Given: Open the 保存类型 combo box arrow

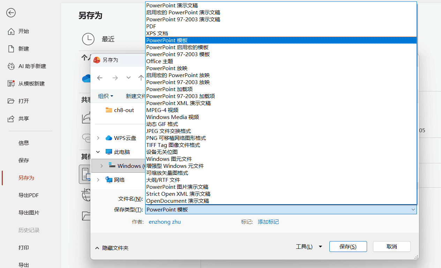Looking at the screenshot, I should pos(413,210).
